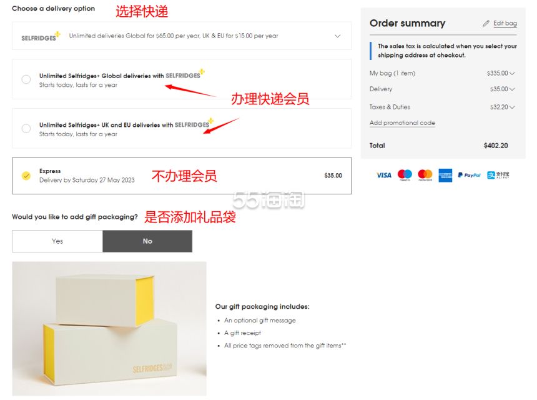Click the Mastercard payment icon

[x=425, y=175]
